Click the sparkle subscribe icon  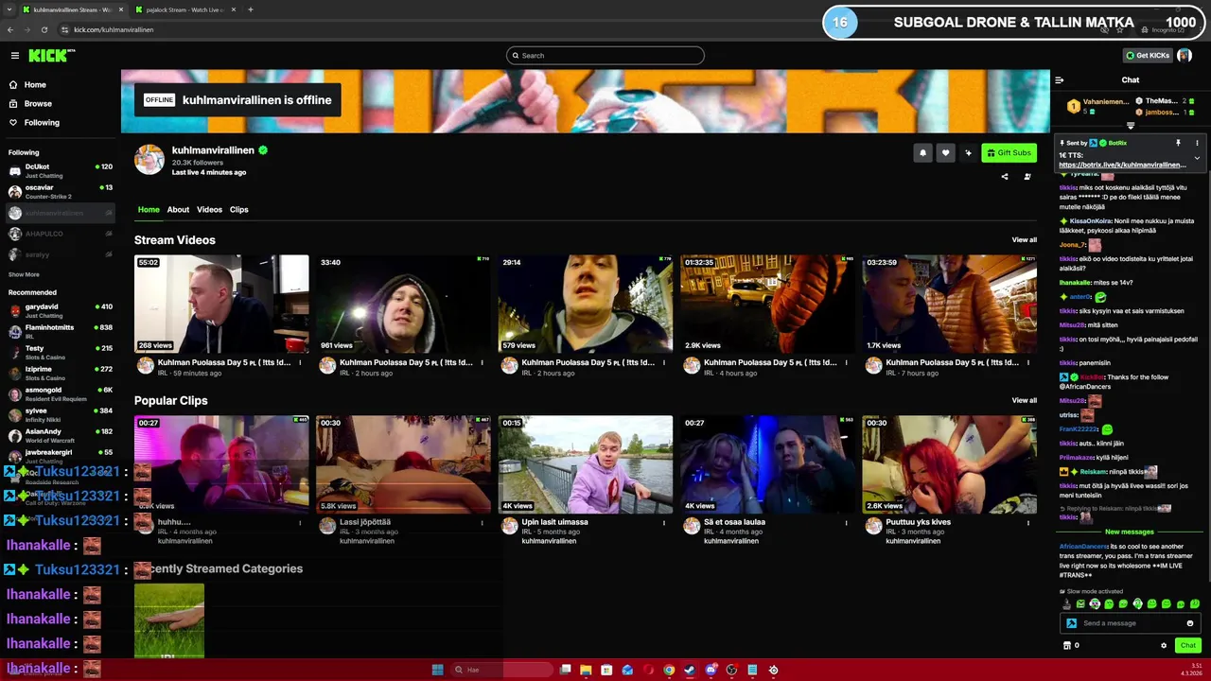(x=968, y=152)
